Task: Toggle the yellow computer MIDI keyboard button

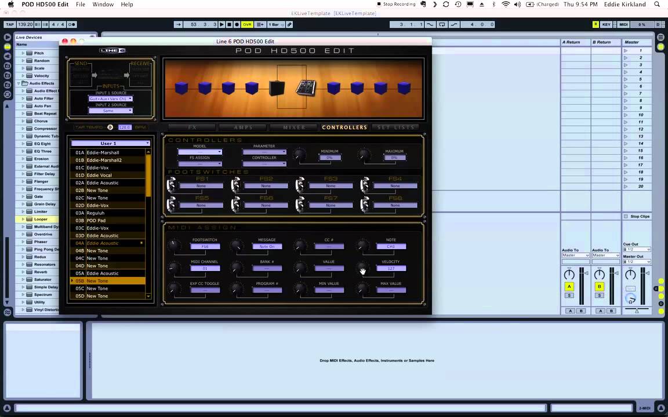Action: pyautogui.click(x=596, y=25)
